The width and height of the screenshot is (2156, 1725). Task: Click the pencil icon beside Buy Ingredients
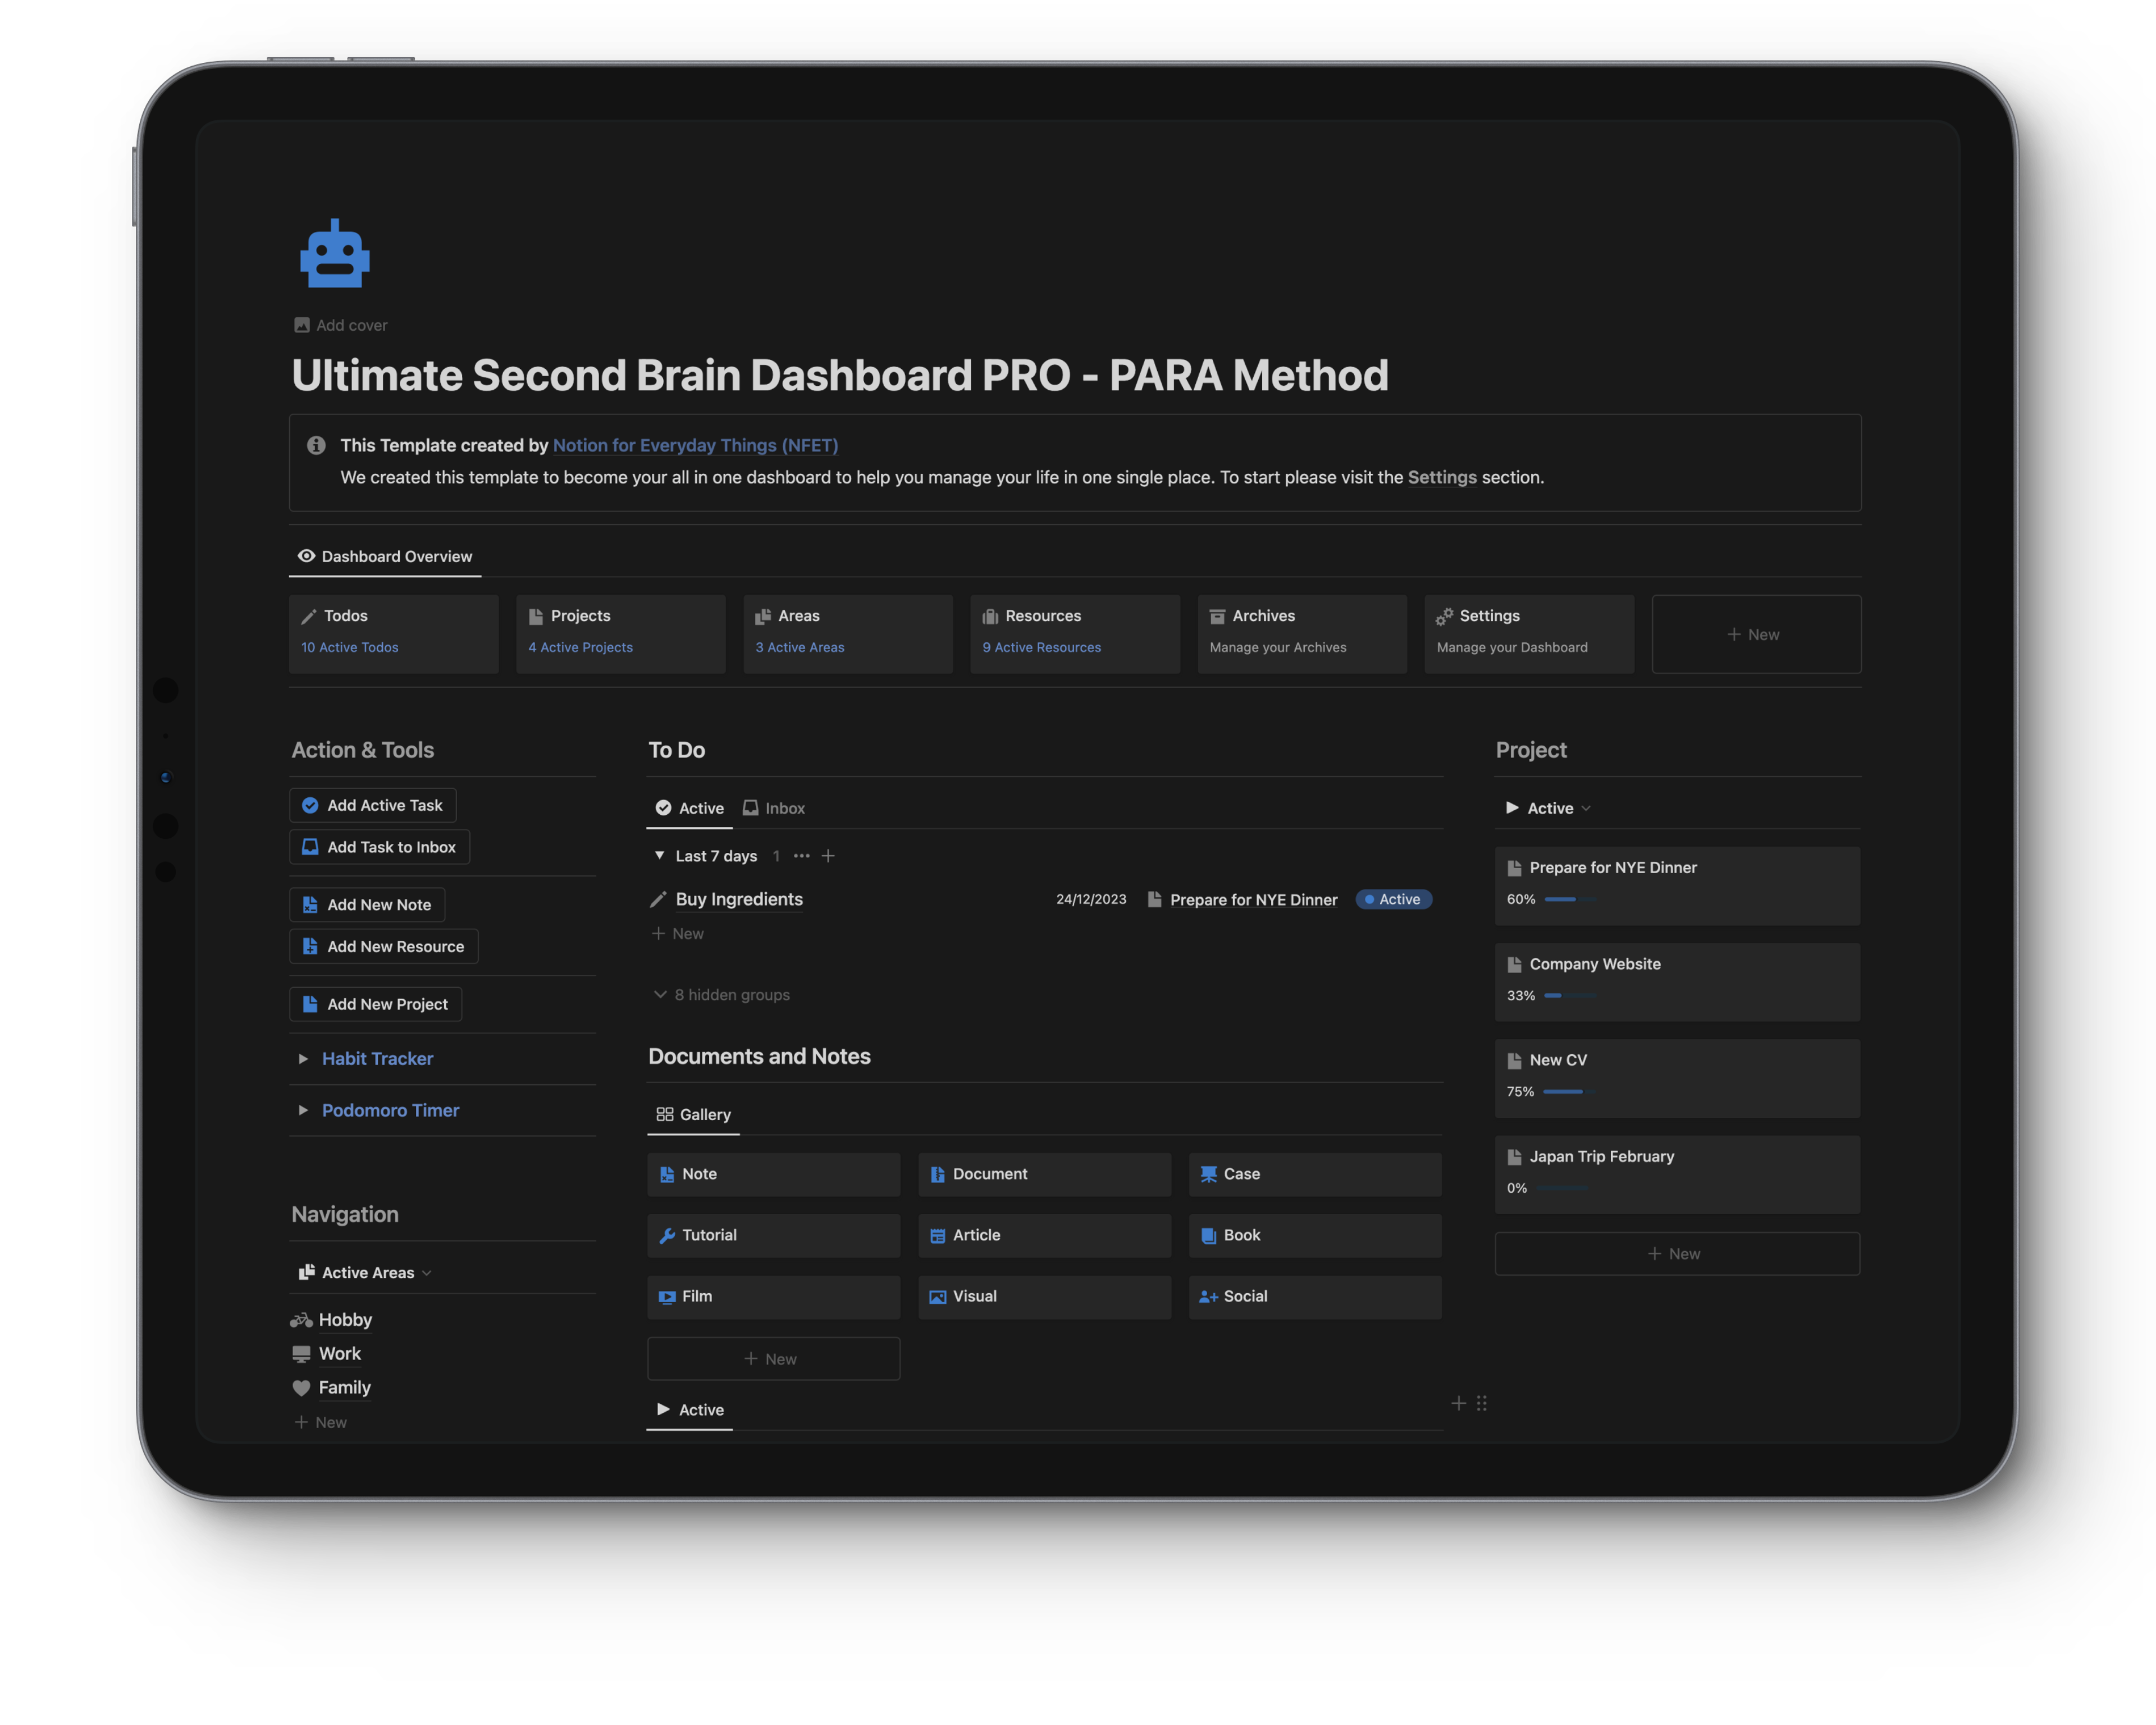point(658,899)
